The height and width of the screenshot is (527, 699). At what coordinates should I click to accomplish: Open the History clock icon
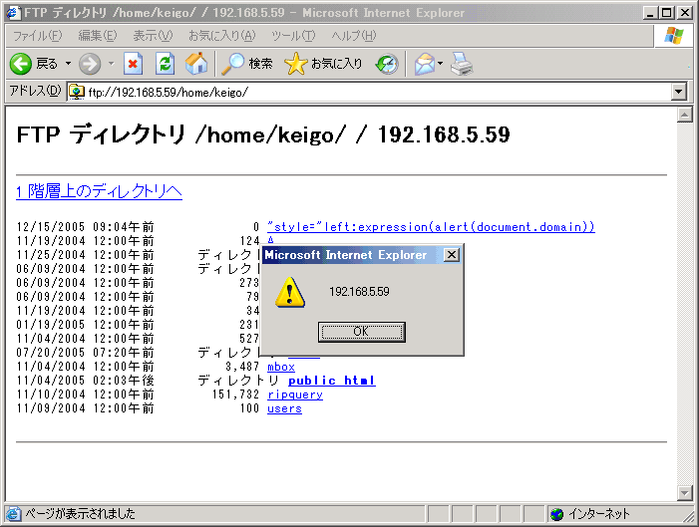pos(387,64)
